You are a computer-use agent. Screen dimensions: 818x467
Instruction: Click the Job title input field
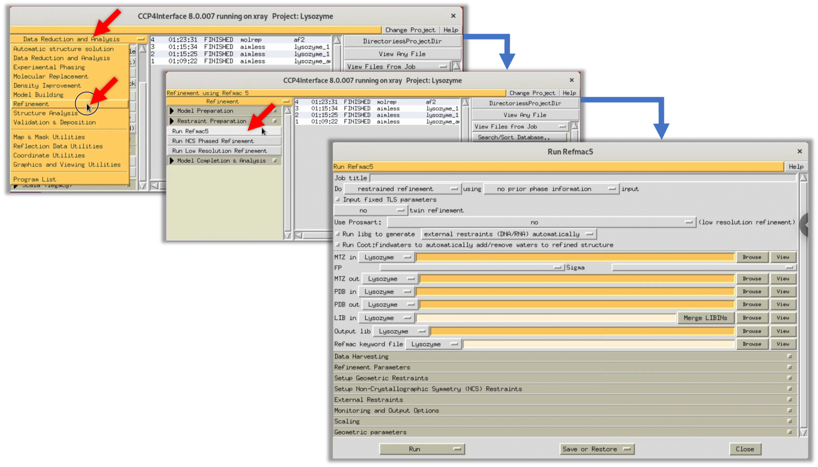pos(583,178)
